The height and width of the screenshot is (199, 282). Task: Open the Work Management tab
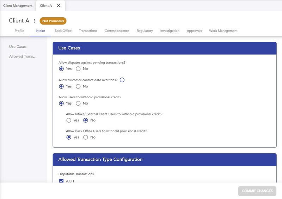tap(223, 31)
